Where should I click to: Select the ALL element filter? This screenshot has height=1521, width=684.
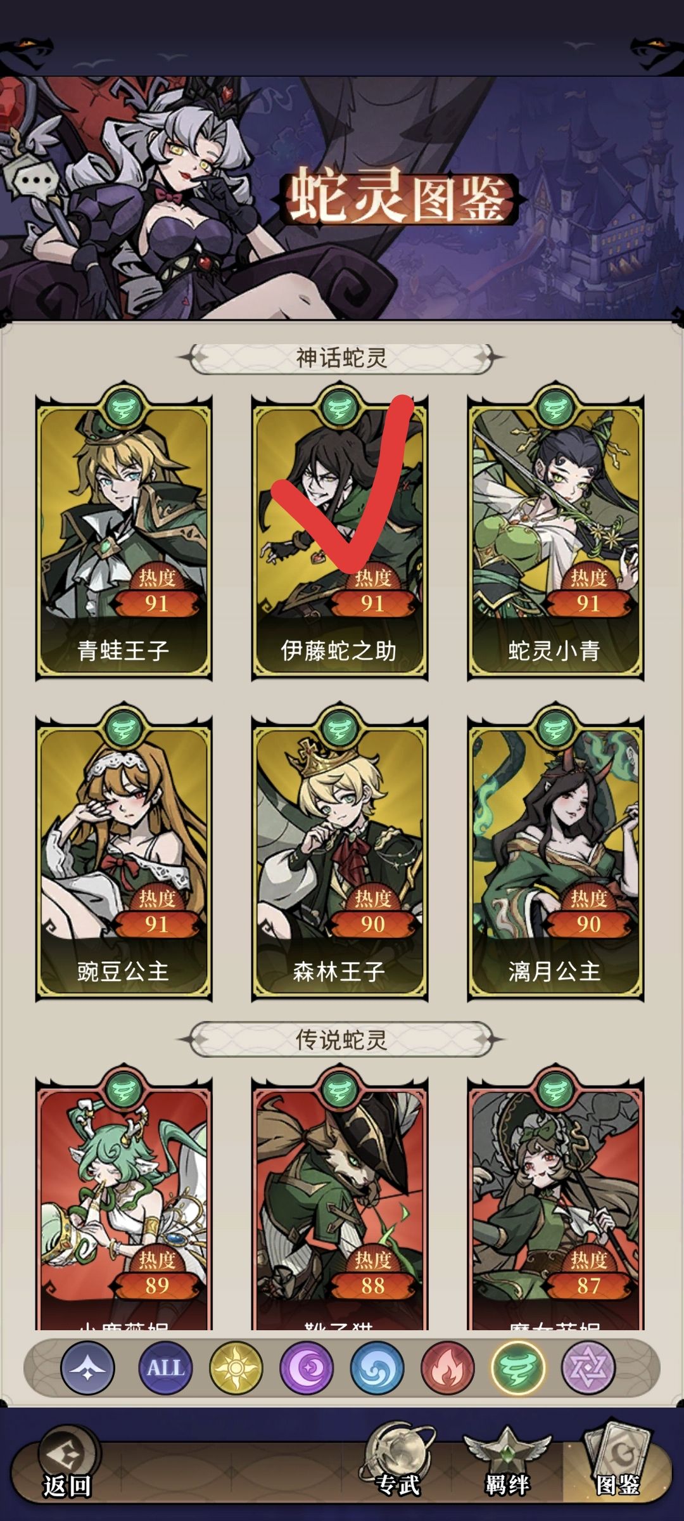(x=165, y=1368)
